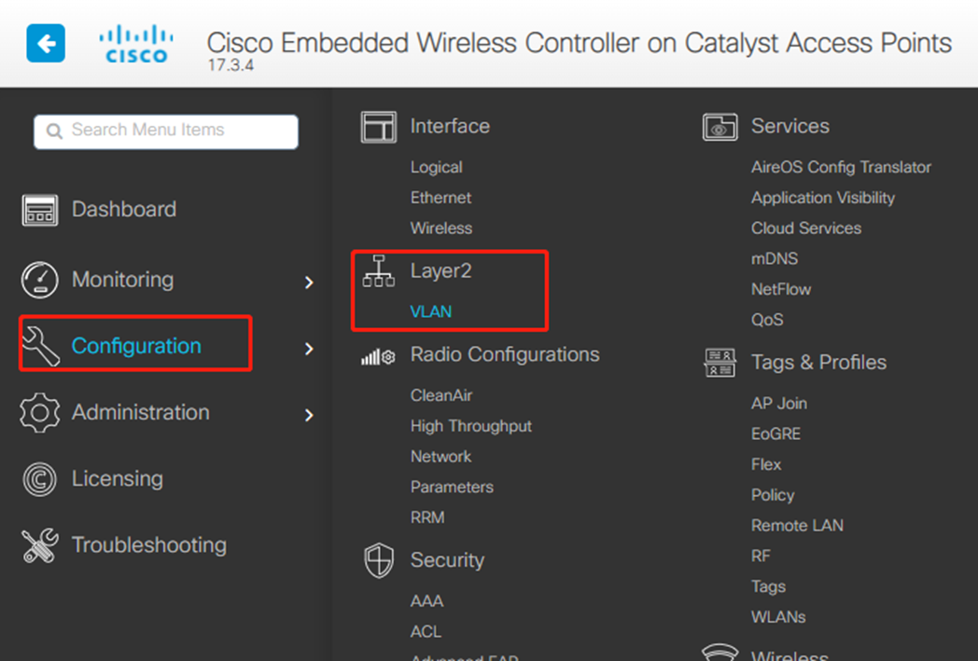The height and width of the screenshot is (661, 978).
Task: Go to AireOS Config Translator
Action: (841, 168)
